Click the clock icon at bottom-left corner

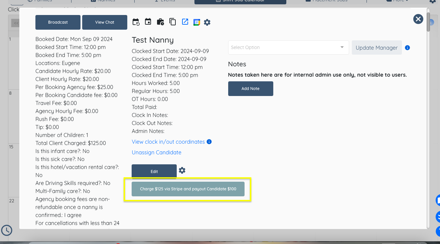[x=7, y=230]
